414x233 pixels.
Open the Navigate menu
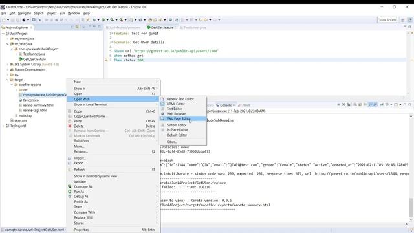point(25,13)
